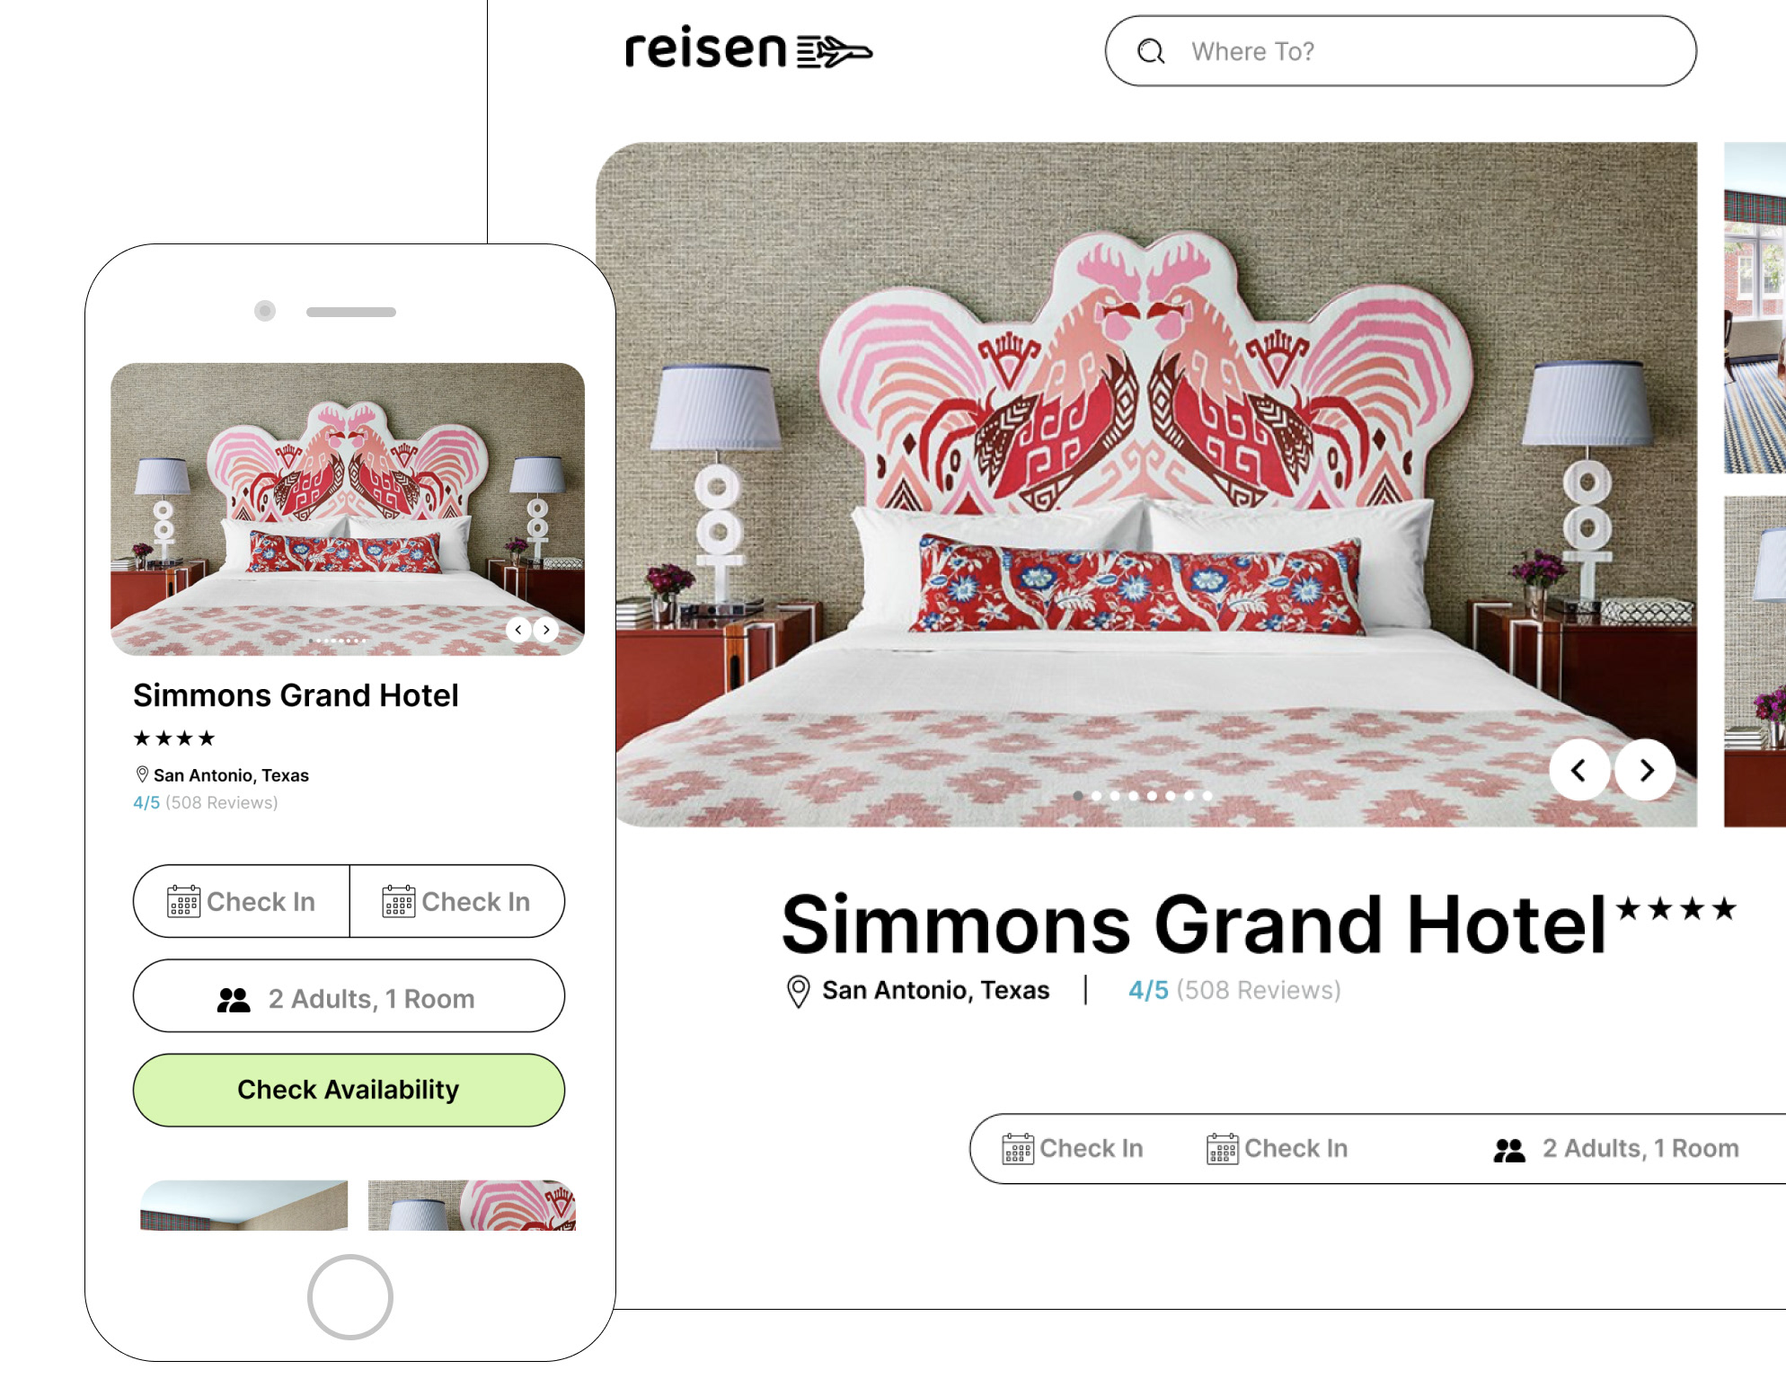The height and width of the screenshot is (1396, 1786).
Task: Select the first carousel pagination dot on desktop
Action: [1077, 796]
